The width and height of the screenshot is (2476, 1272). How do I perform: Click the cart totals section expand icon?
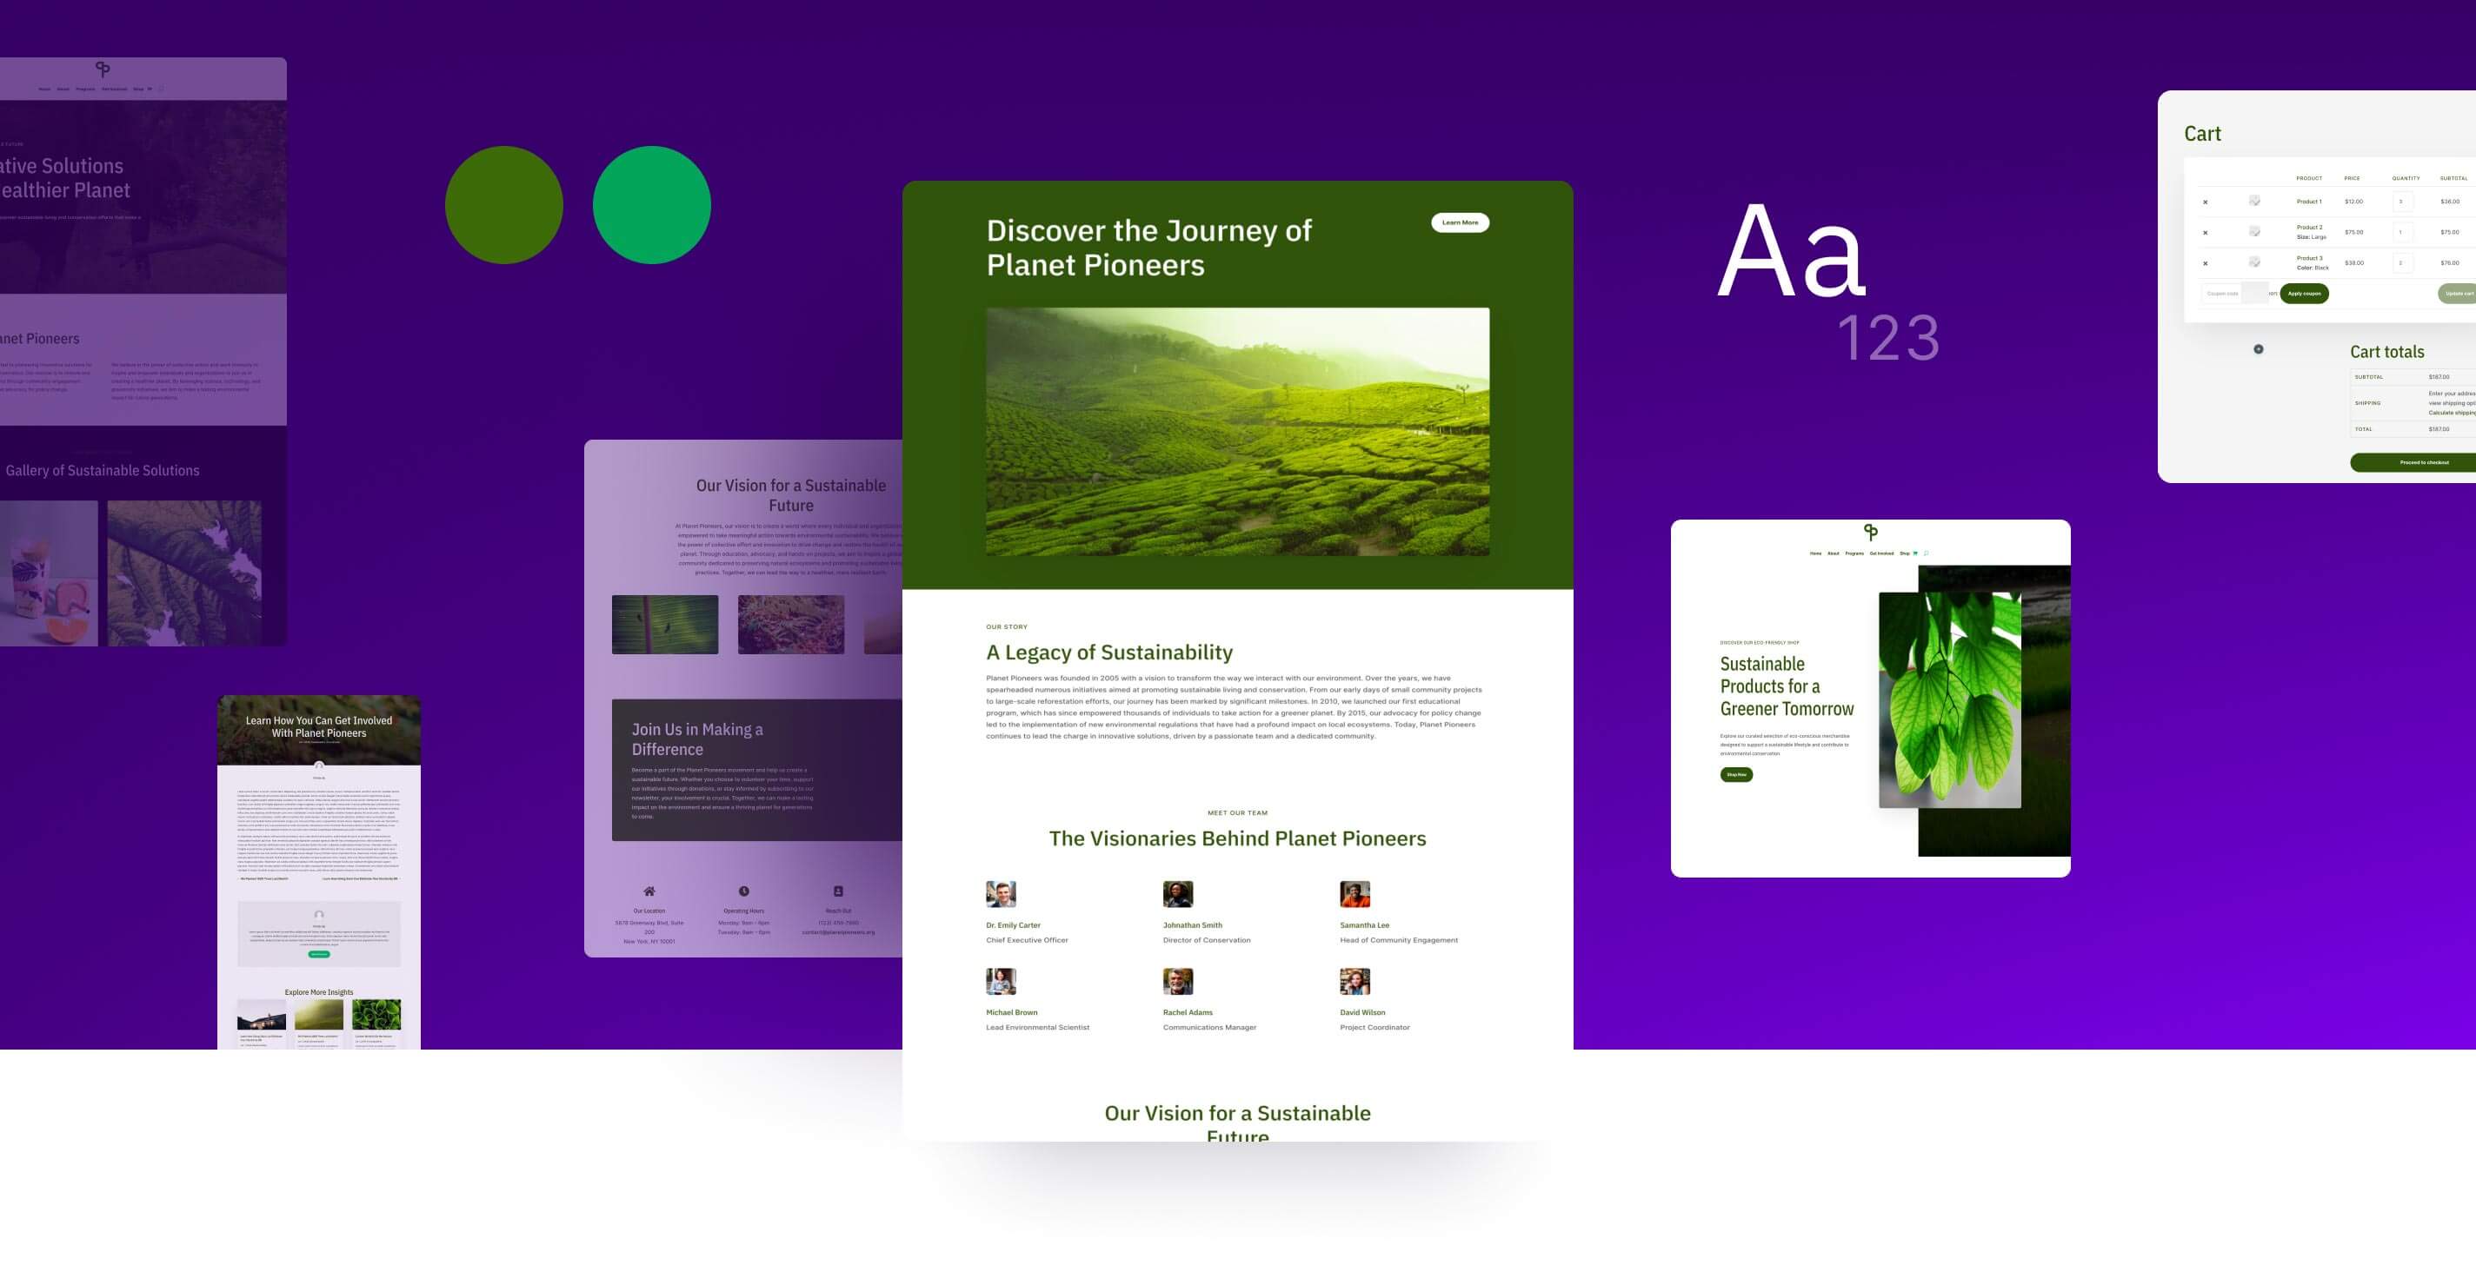2260,348
